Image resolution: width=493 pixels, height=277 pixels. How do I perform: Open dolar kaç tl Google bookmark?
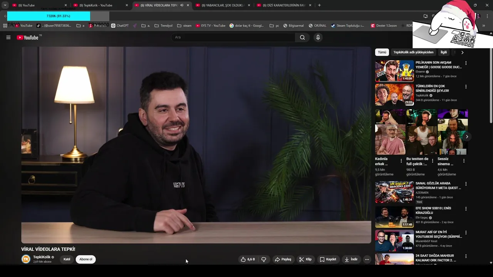point(246,26)
